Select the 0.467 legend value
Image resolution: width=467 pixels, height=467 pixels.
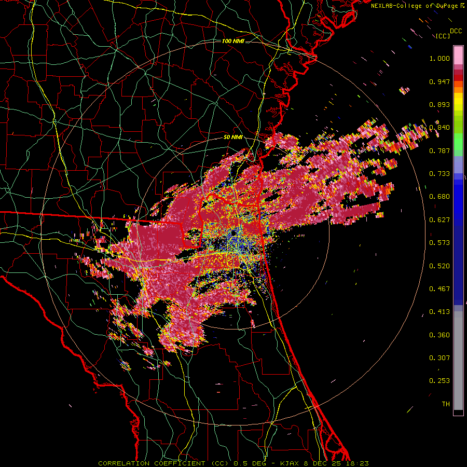tap(439, 289)
